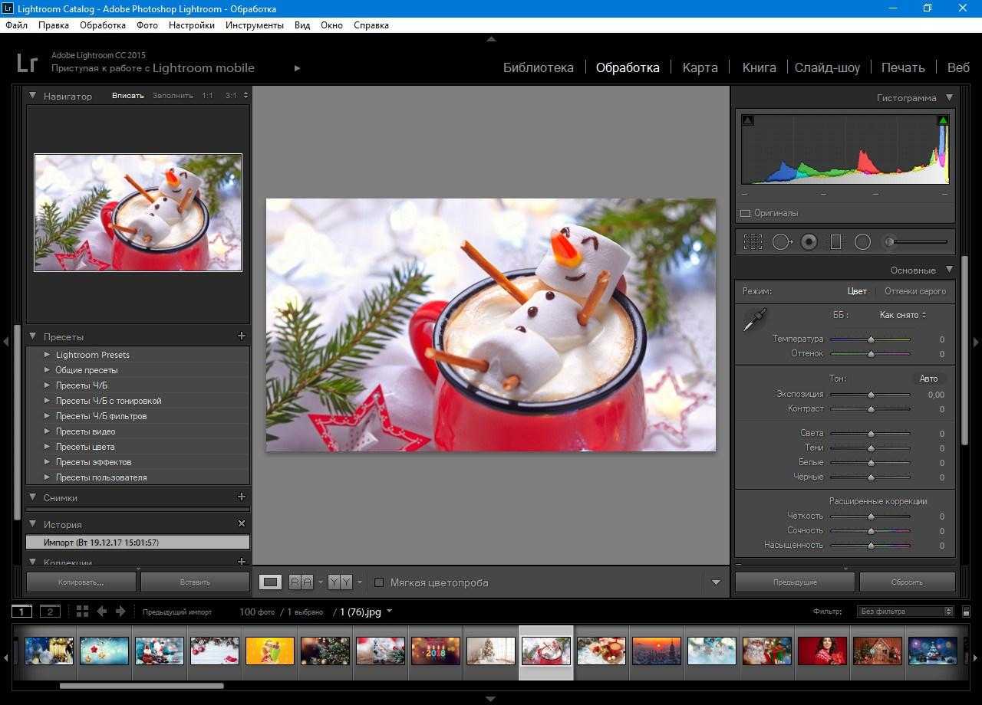Click the Копировать... button
This screenshot has width=982, height=705.
coord(81,582)
